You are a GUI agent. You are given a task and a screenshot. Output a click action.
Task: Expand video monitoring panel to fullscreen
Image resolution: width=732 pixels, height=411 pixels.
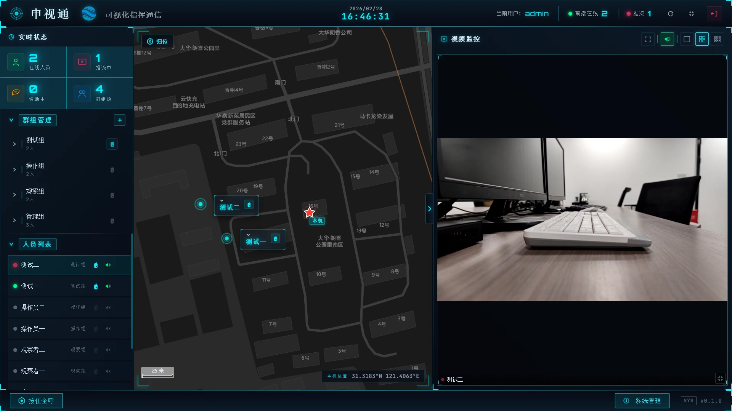pyautogui.click(x=648, y=39)
